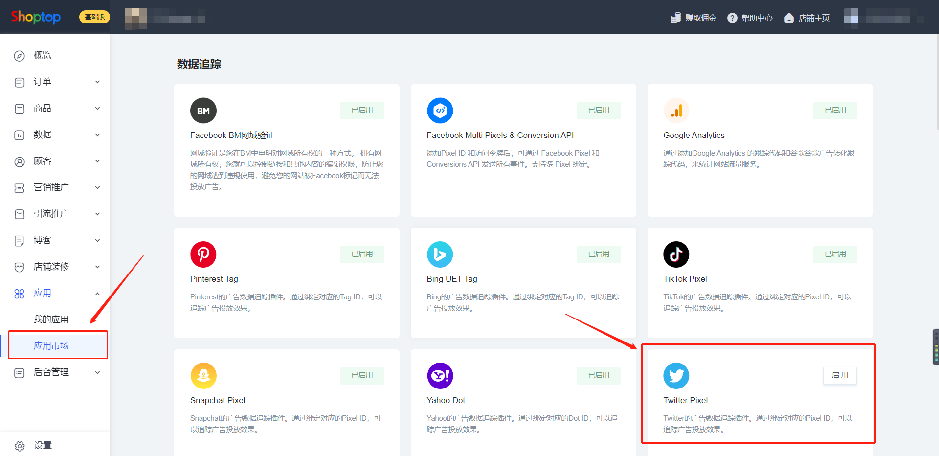Screen dimensions: 939x456
Task: Click the store homepage house icon
Action: click(x=789, y=18)
